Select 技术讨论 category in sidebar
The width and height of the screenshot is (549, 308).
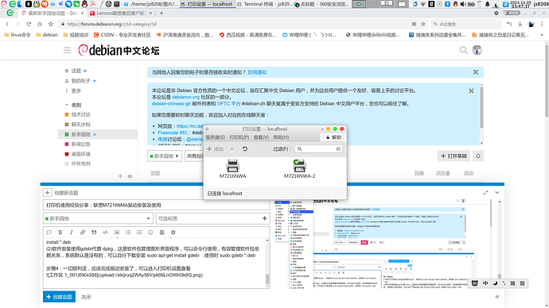pos(81,114)
